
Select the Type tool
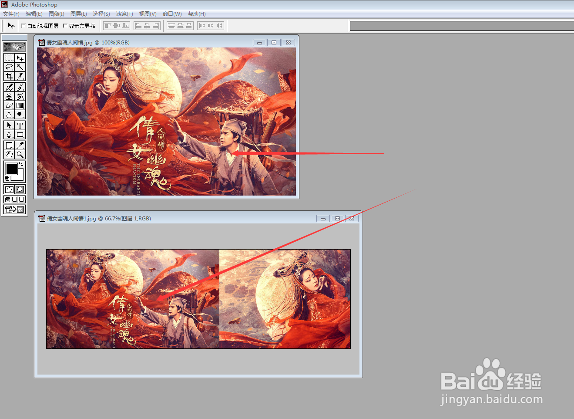pos(20,125)
